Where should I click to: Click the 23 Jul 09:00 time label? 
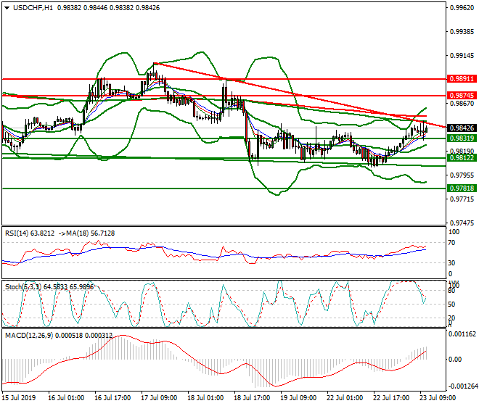(438, 398)
